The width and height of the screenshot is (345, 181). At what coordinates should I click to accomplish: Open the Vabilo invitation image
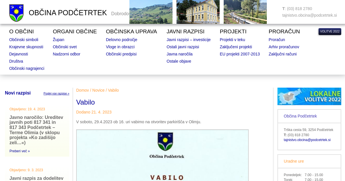162,155
